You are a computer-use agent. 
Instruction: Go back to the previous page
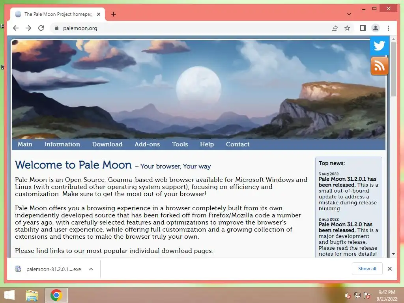(x=16, y=28)
